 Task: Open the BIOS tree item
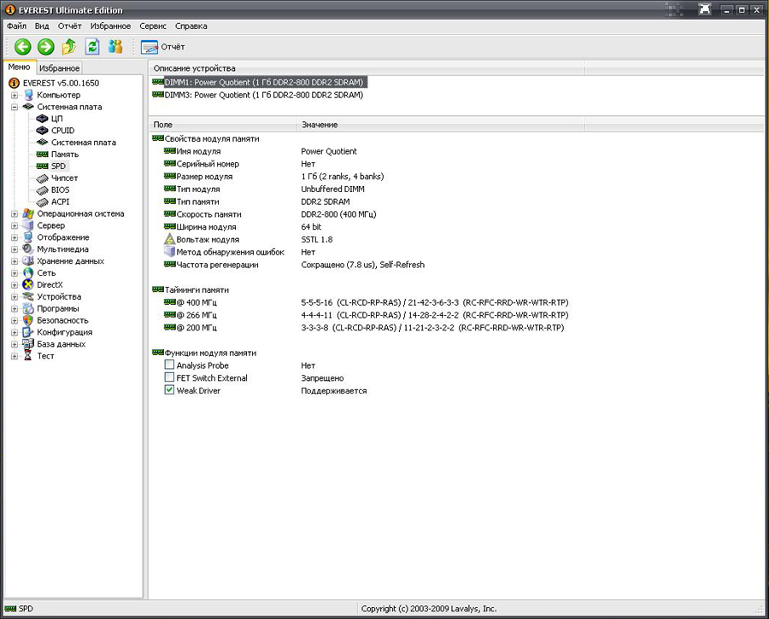[61, 190]
